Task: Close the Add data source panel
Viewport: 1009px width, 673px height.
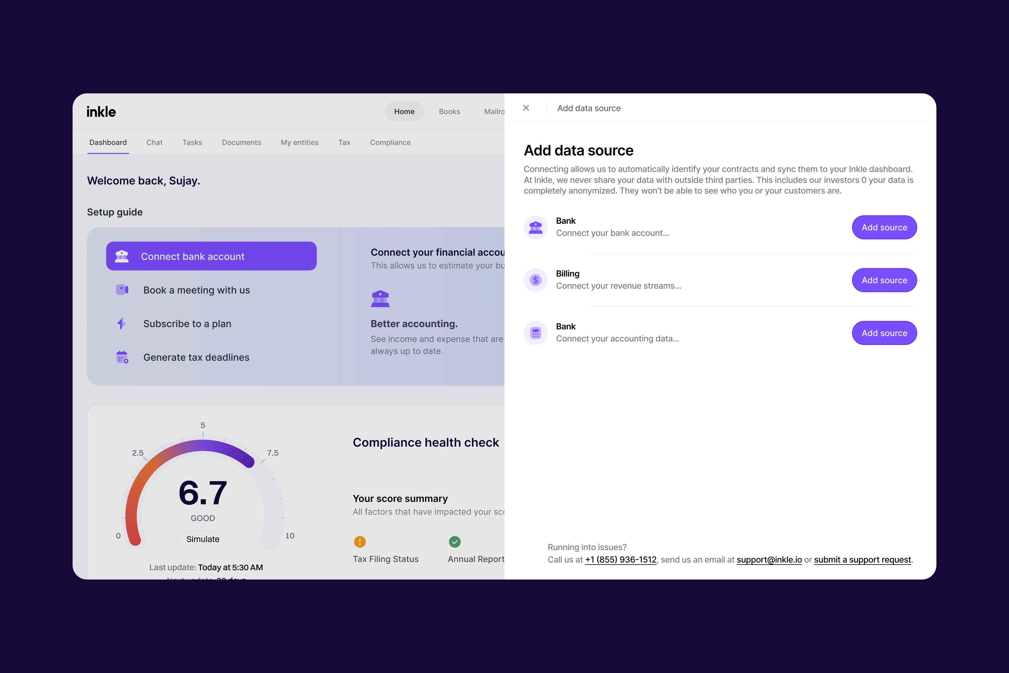Action: pos(526,108)
